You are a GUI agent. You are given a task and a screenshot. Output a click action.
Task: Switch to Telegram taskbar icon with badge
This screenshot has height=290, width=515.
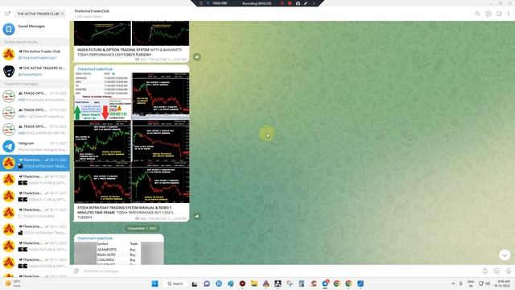click(325, 284)
